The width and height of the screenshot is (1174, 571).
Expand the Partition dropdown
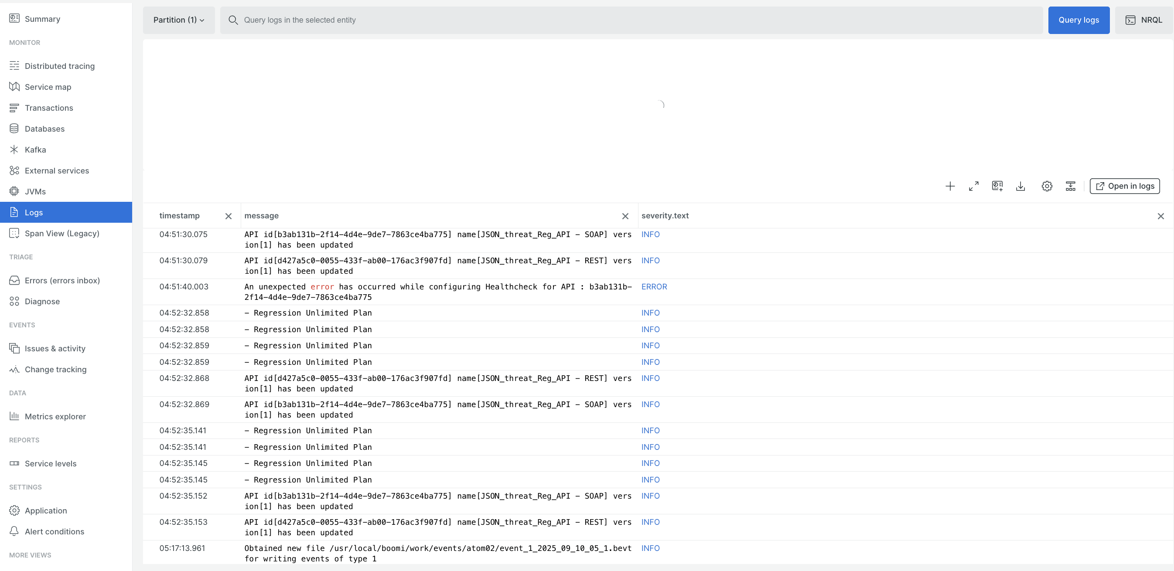click(x=179, y=20)
